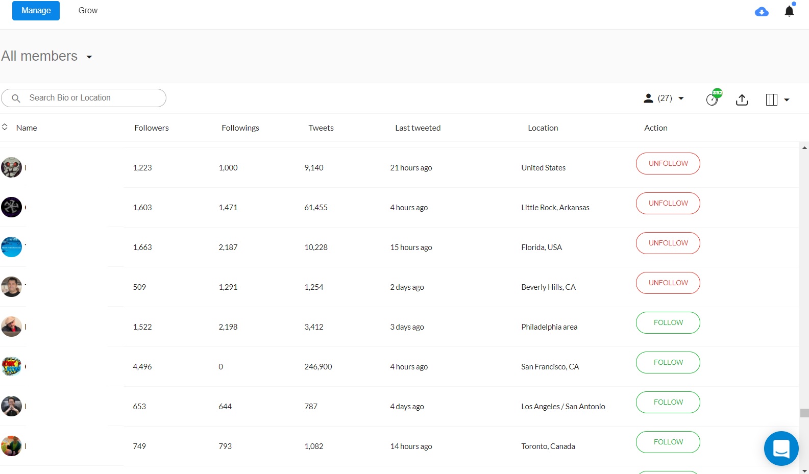Click the cloud download icon
809x474 pixels.
762,11
